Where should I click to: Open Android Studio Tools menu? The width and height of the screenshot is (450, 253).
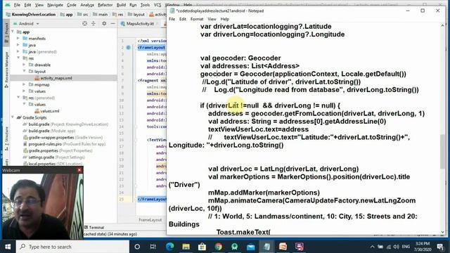pyautogui.click(x=145, y=5)
